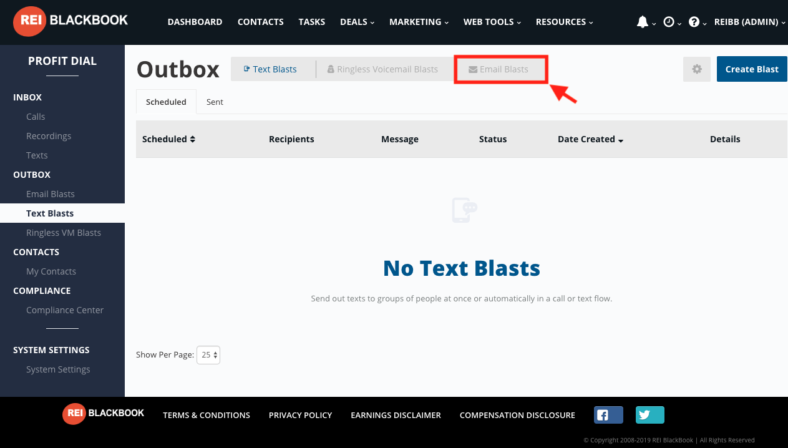This screenshot has width=788, height=448.
Task: Open Compliance Center in the sidebar
Action: (65, 310)
